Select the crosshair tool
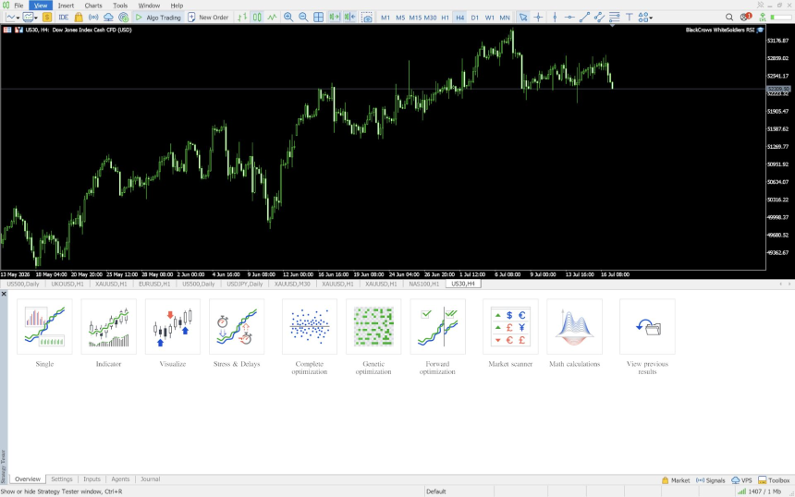Viewport: 795px width, 497px height. pos(538,18)
